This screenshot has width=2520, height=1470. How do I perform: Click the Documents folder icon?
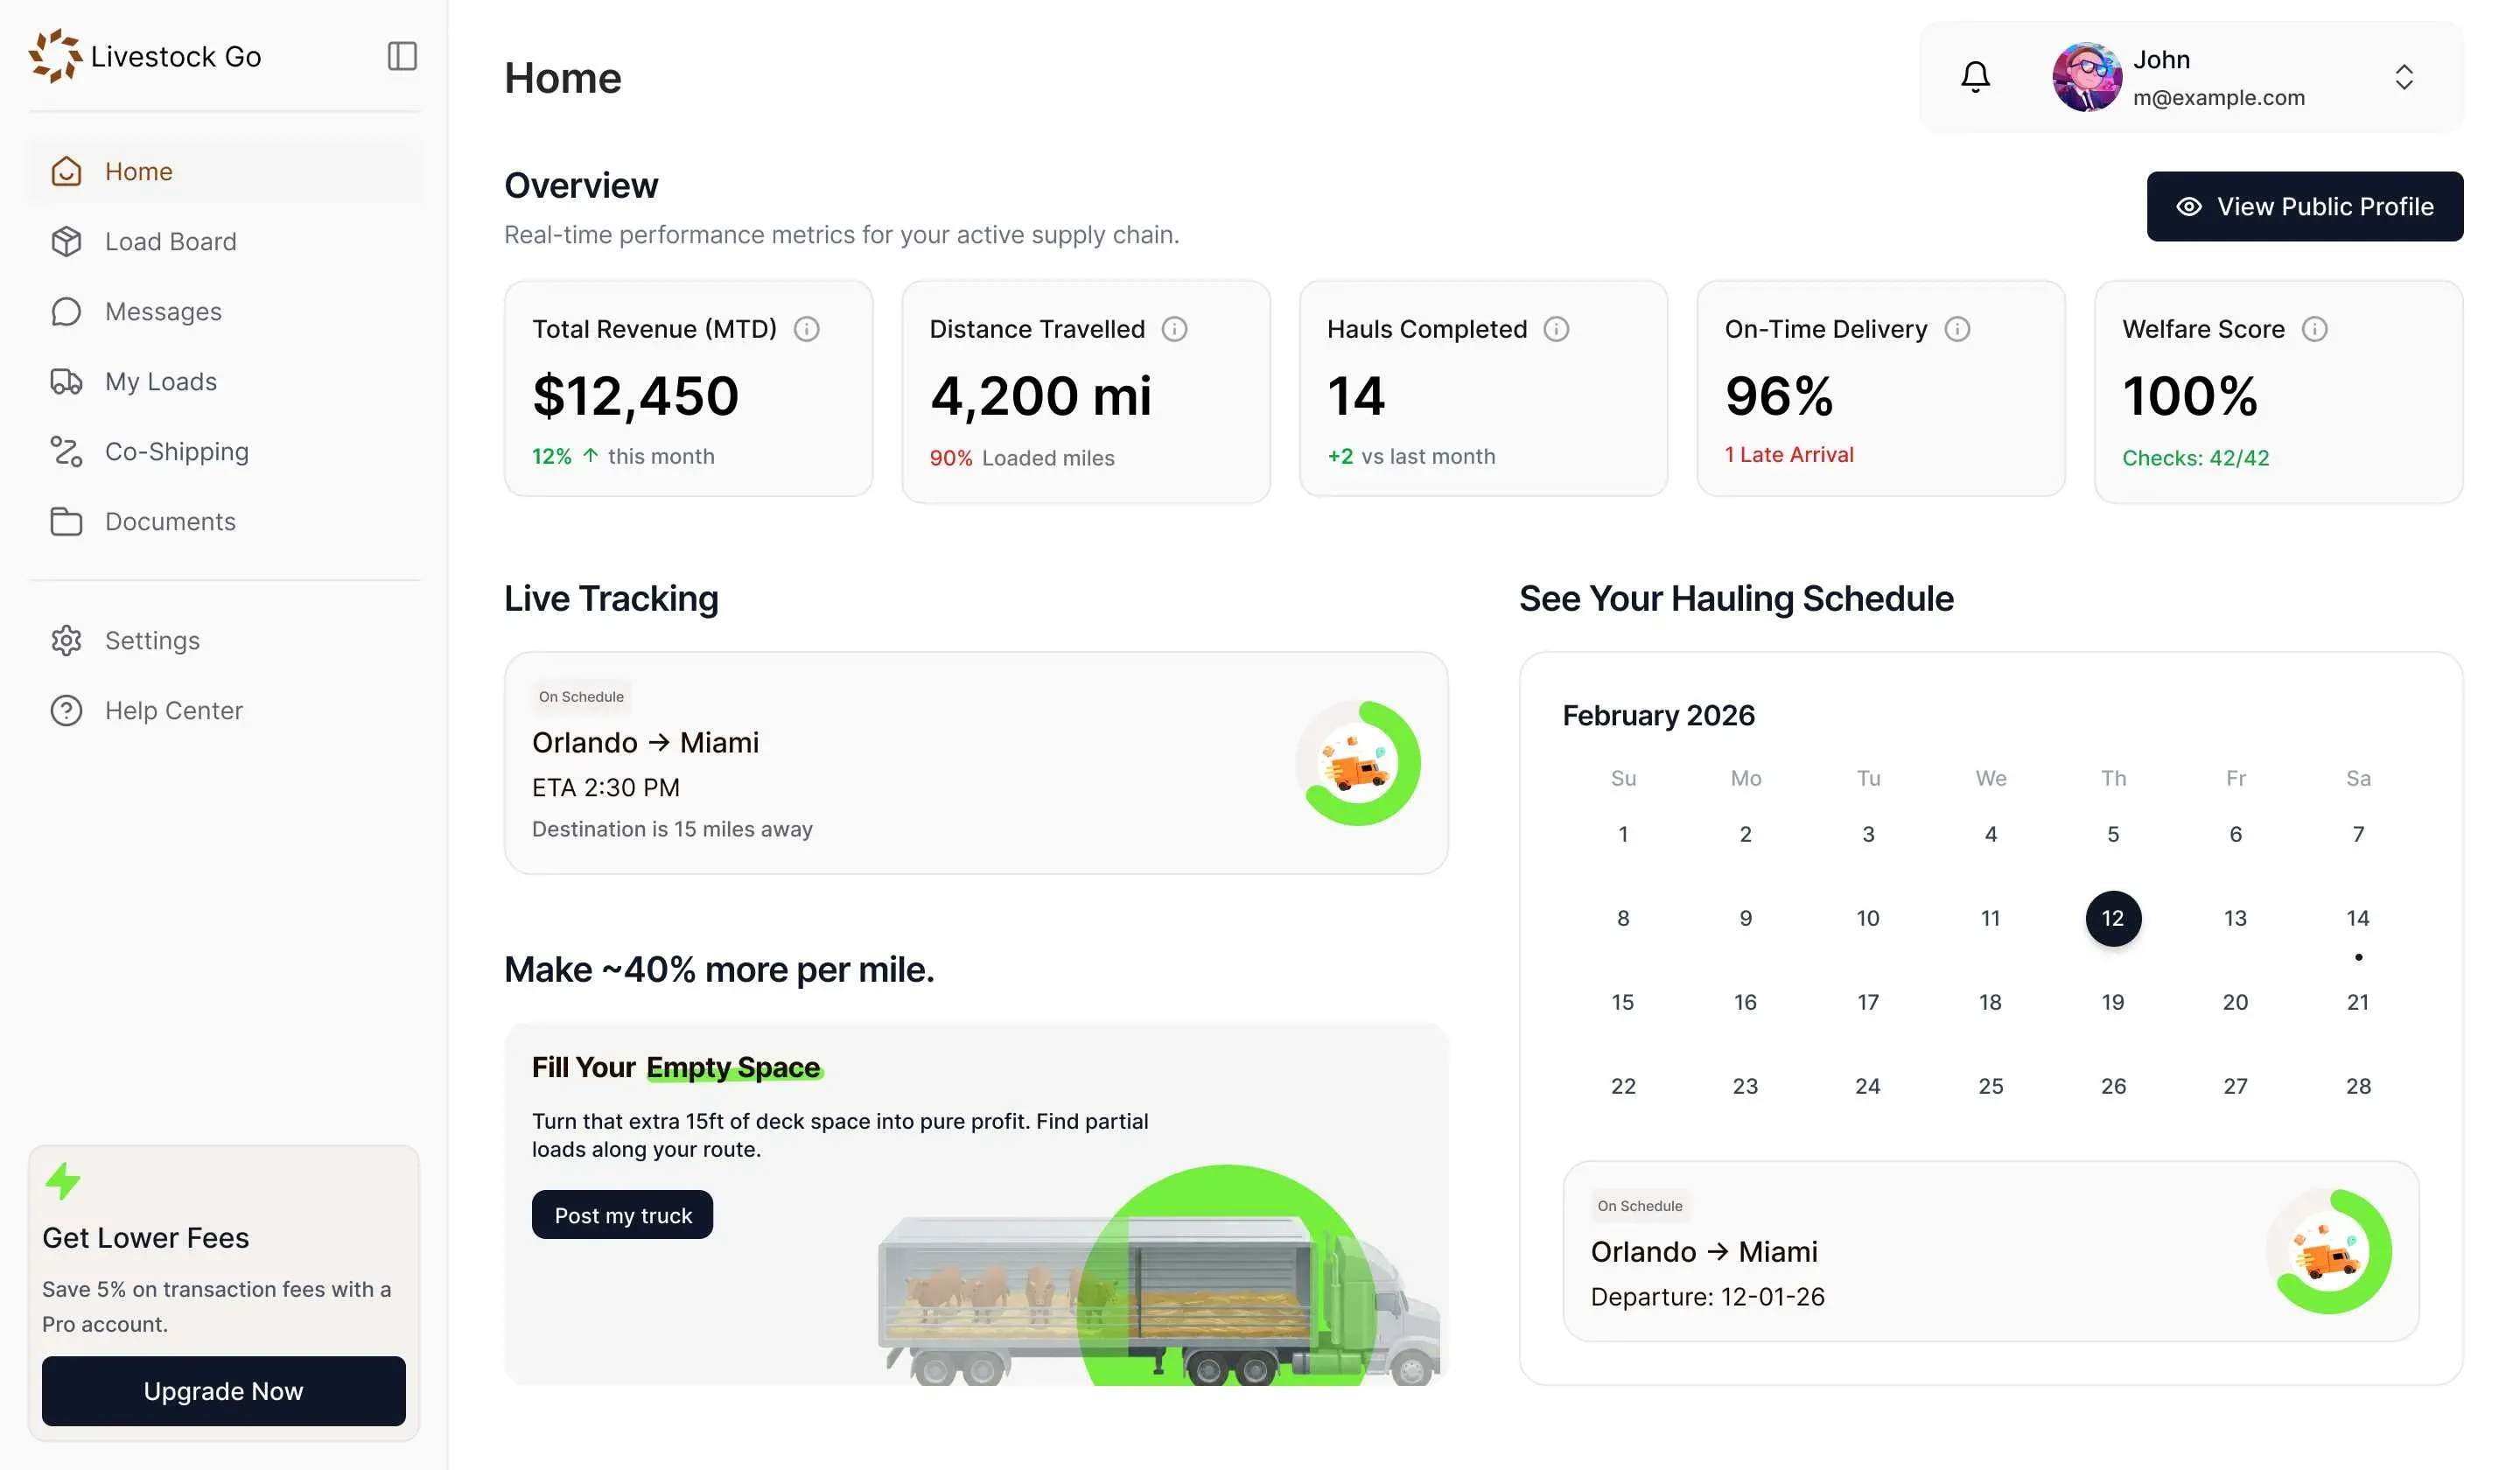(66, 521)
